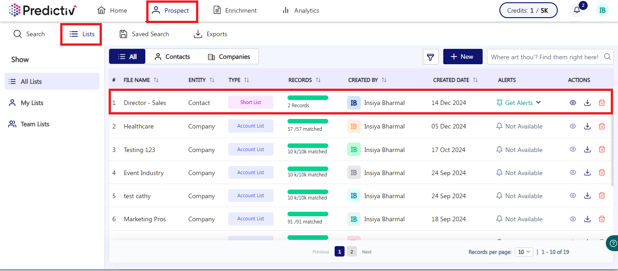Click the Not Available bell for Marketing Pros

click(x=499, y=219)
